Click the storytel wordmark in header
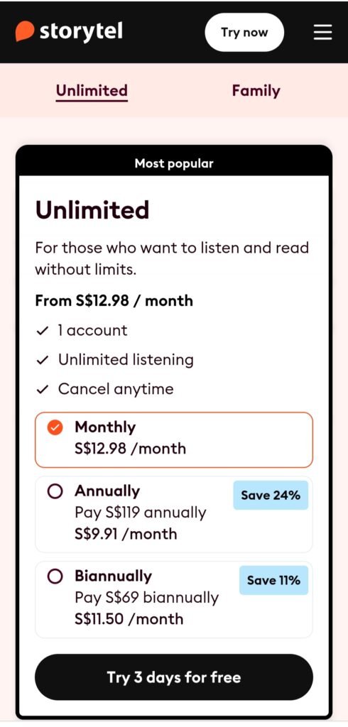Image resolution: width=348 pixels, height=727 pixels. (81, 31)
